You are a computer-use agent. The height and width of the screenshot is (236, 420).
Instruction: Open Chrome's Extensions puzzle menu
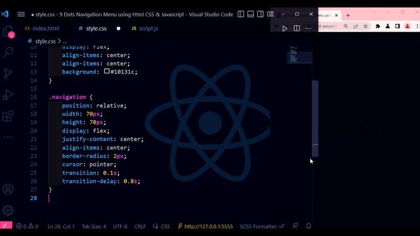click(x=378, y=26)
